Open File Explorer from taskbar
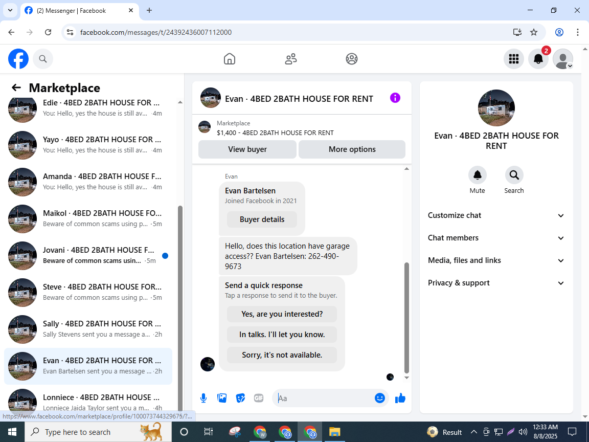The image size is (589, 442). point(334,432)
